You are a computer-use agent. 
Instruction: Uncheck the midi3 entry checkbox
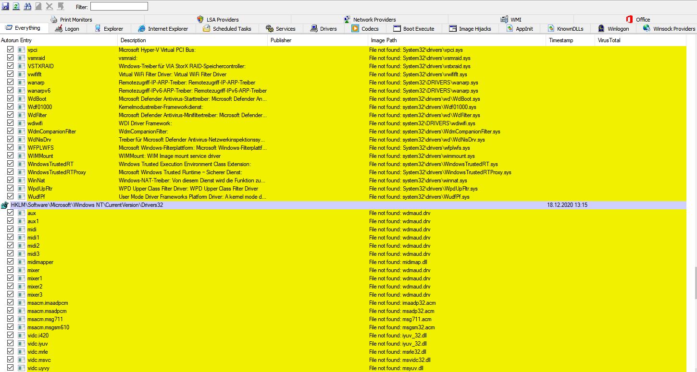10,254
